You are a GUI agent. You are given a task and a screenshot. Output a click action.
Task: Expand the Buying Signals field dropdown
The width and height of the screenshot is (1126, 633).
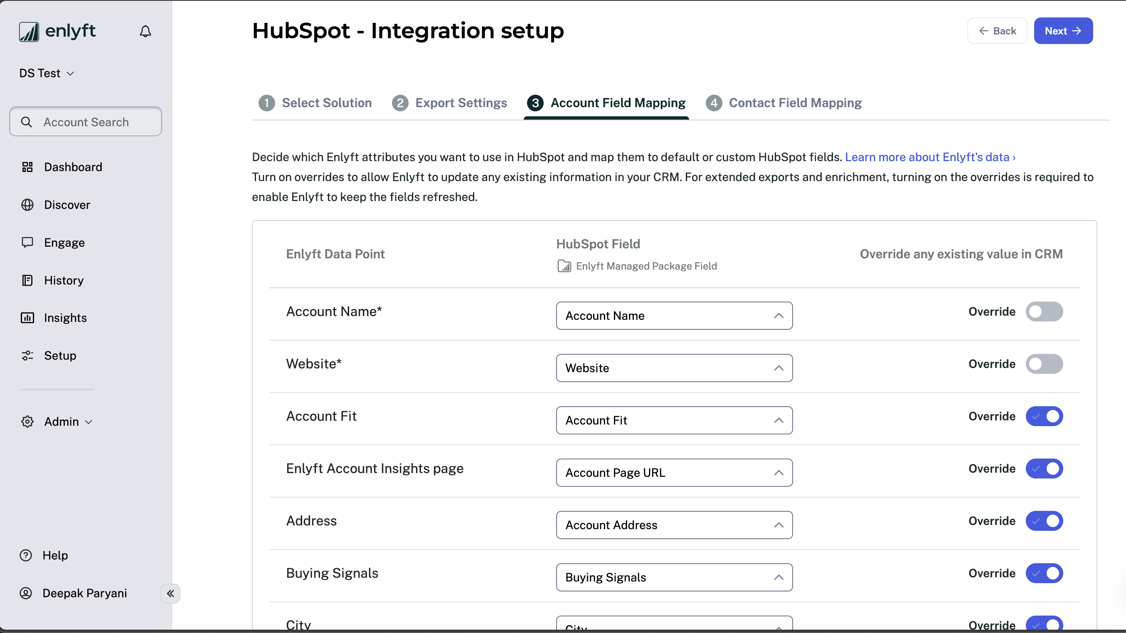[674, 577]
